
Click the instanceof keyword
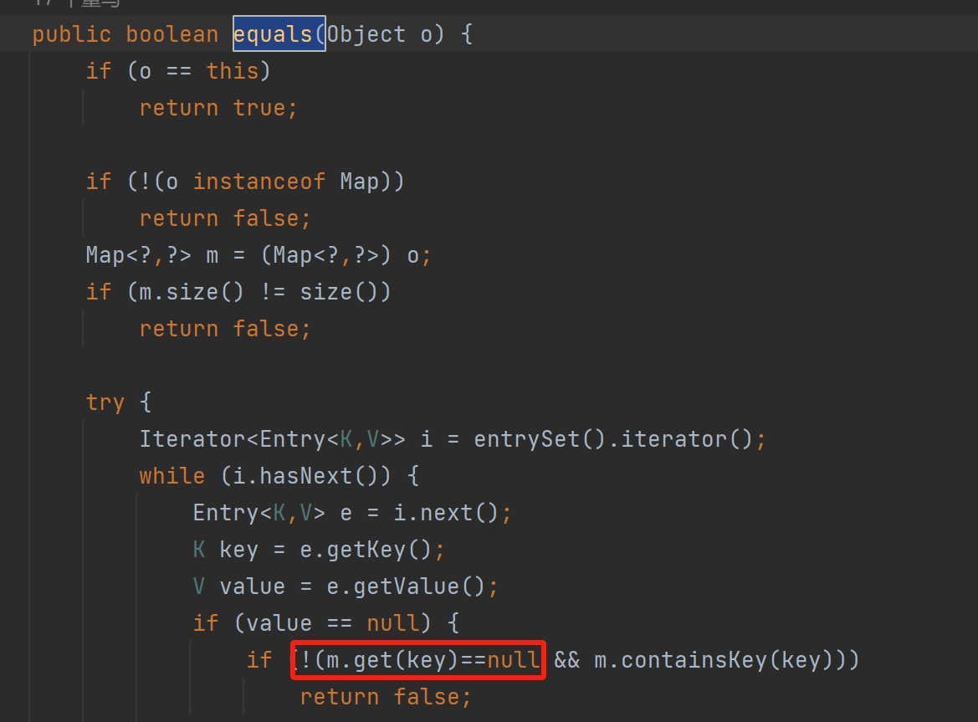(259, 182)
